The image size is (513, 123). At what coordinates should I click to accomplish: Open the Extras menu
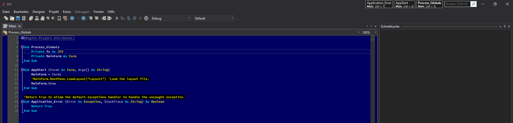67,12
